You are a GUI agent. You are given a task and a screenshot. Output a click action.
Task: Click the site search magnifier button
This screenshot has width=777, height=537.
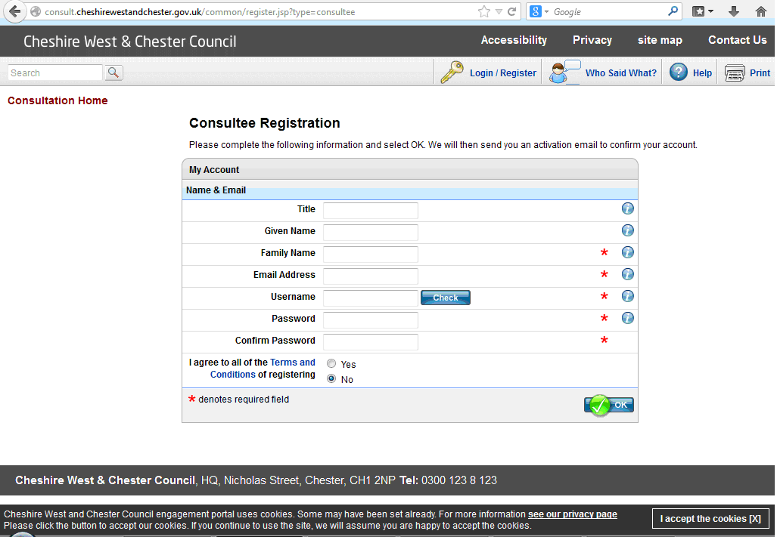click(x=113, y=73)
